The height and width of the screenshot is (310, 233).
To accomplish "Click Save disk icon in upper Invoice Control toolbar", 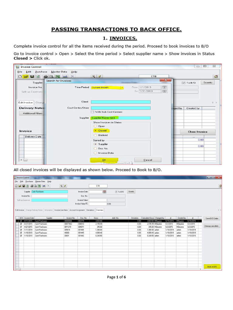I will tap(32, 77).
